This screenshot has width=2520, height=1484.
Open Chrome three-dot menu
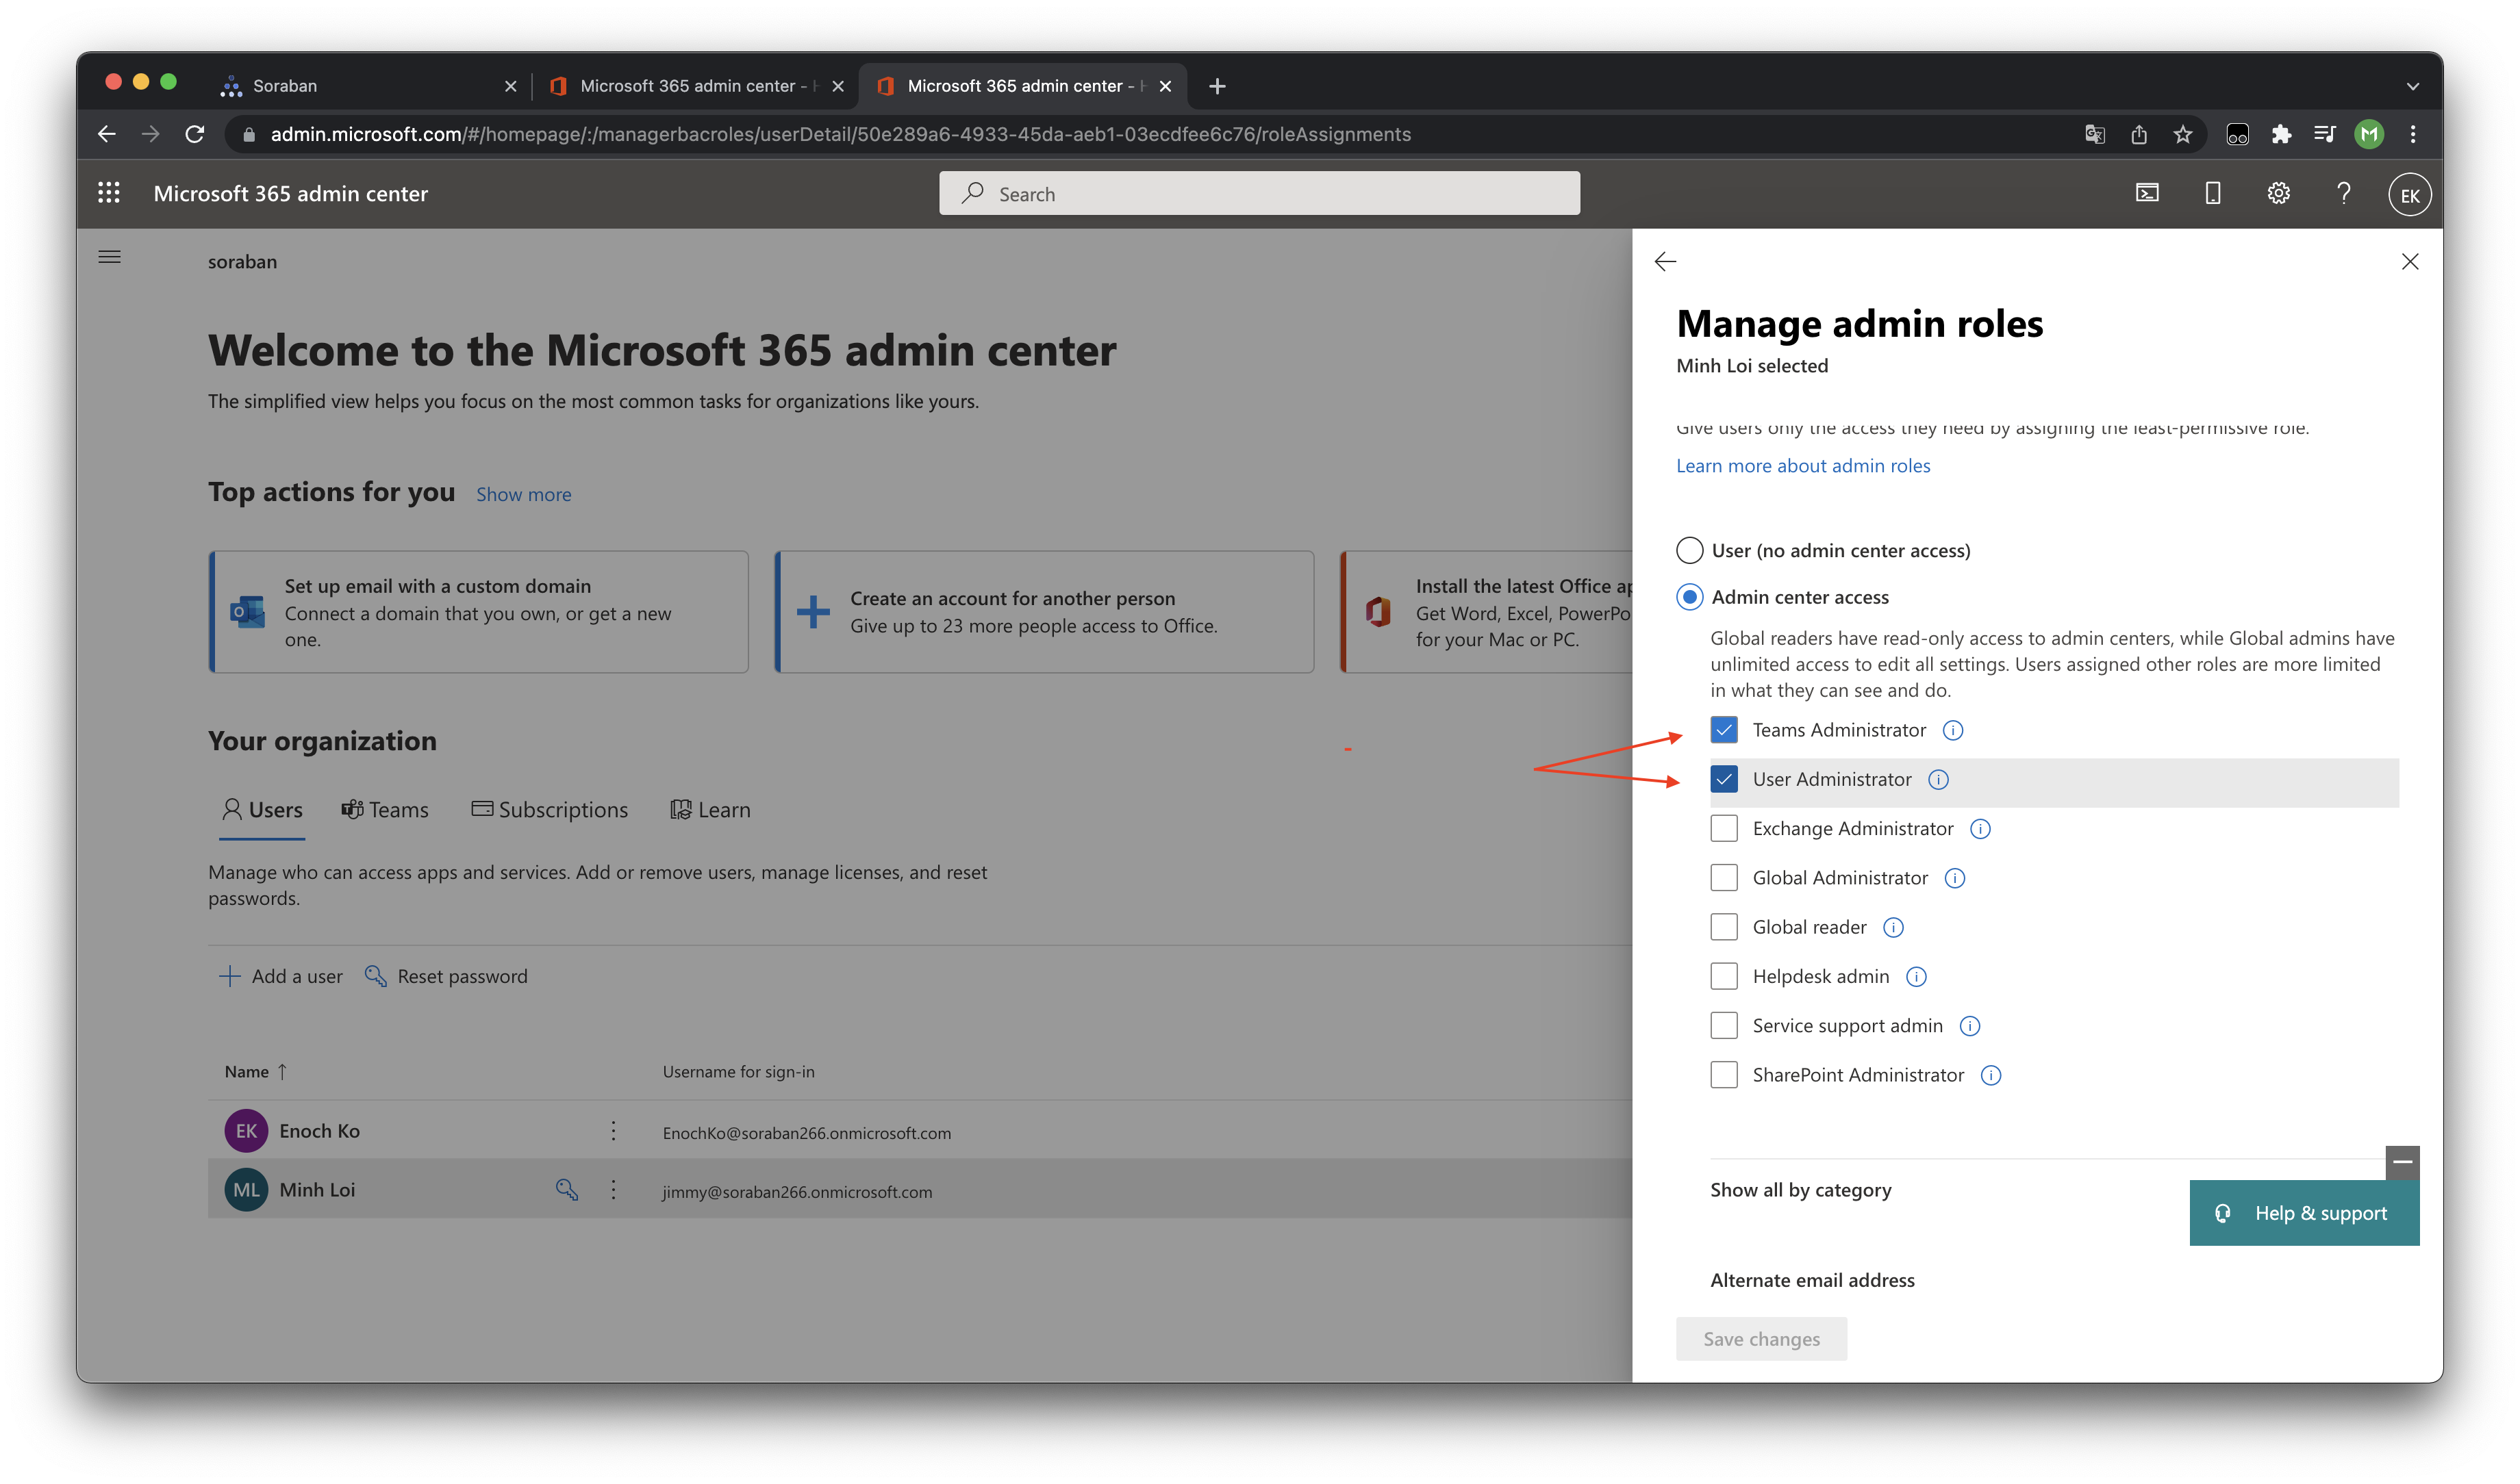pos(2413,134)
